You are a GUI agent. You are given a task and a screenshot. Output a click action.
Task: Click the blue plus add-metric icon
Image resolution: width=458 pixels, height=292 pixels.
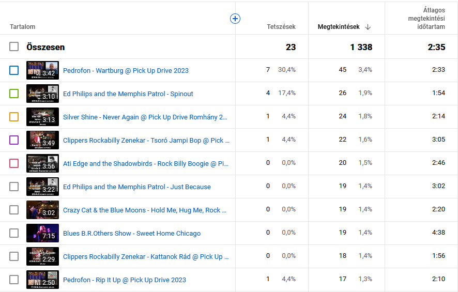(x=235, y=19)
